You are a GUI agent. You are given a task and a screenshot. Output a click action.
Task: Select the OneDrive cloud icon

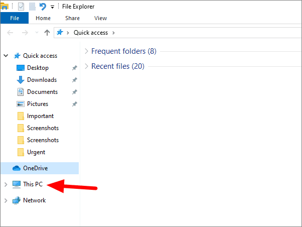click(17, 168)
